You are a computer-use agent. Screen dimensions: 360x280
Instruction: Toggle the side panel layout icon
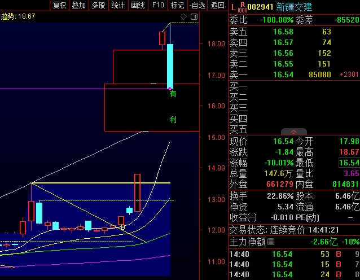[194, 17]
